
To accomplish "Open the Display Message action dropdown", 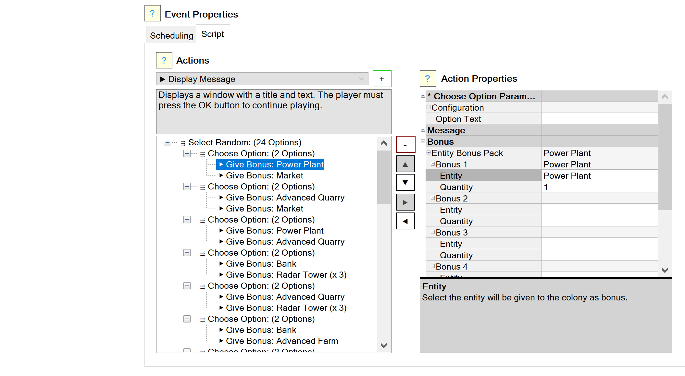I will (361, 79).
